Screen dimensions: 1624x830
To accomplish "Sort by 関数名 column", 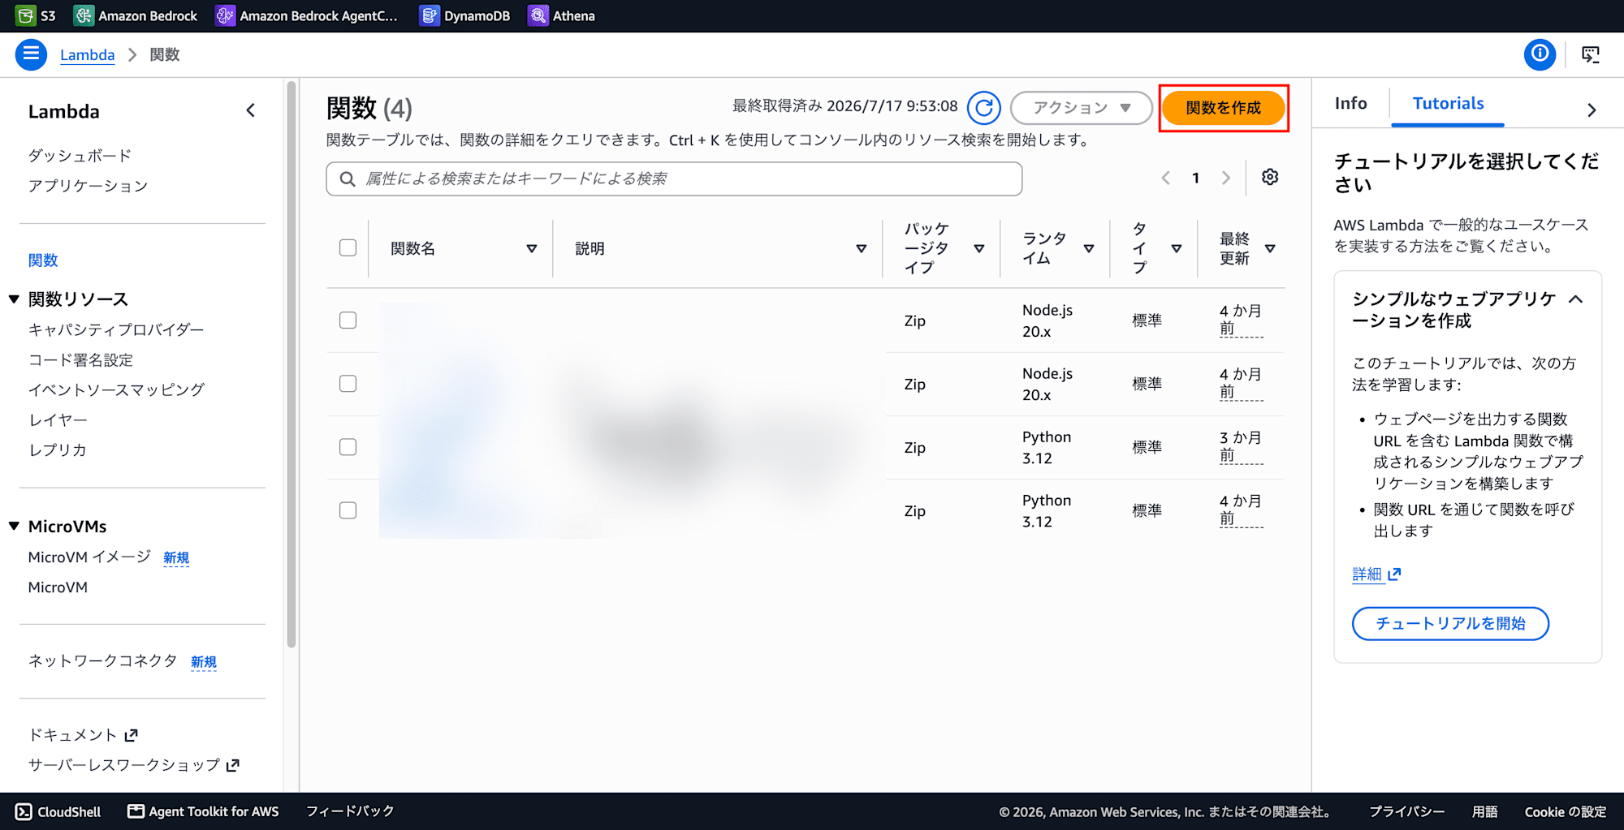I will 531,248.
